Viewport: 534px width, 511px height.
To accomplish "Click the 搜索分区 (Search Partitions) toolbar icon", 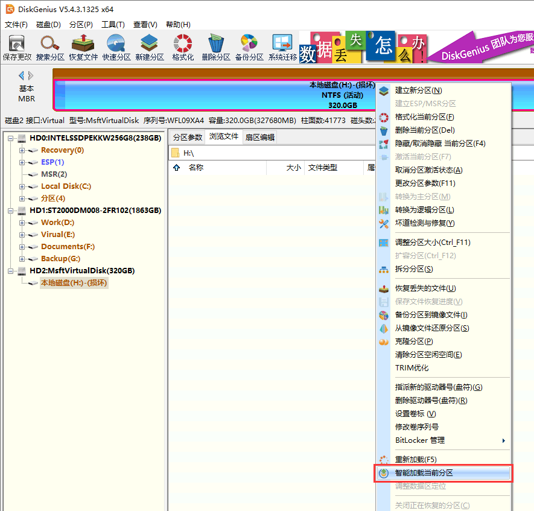I will click(x=50, y=47).
